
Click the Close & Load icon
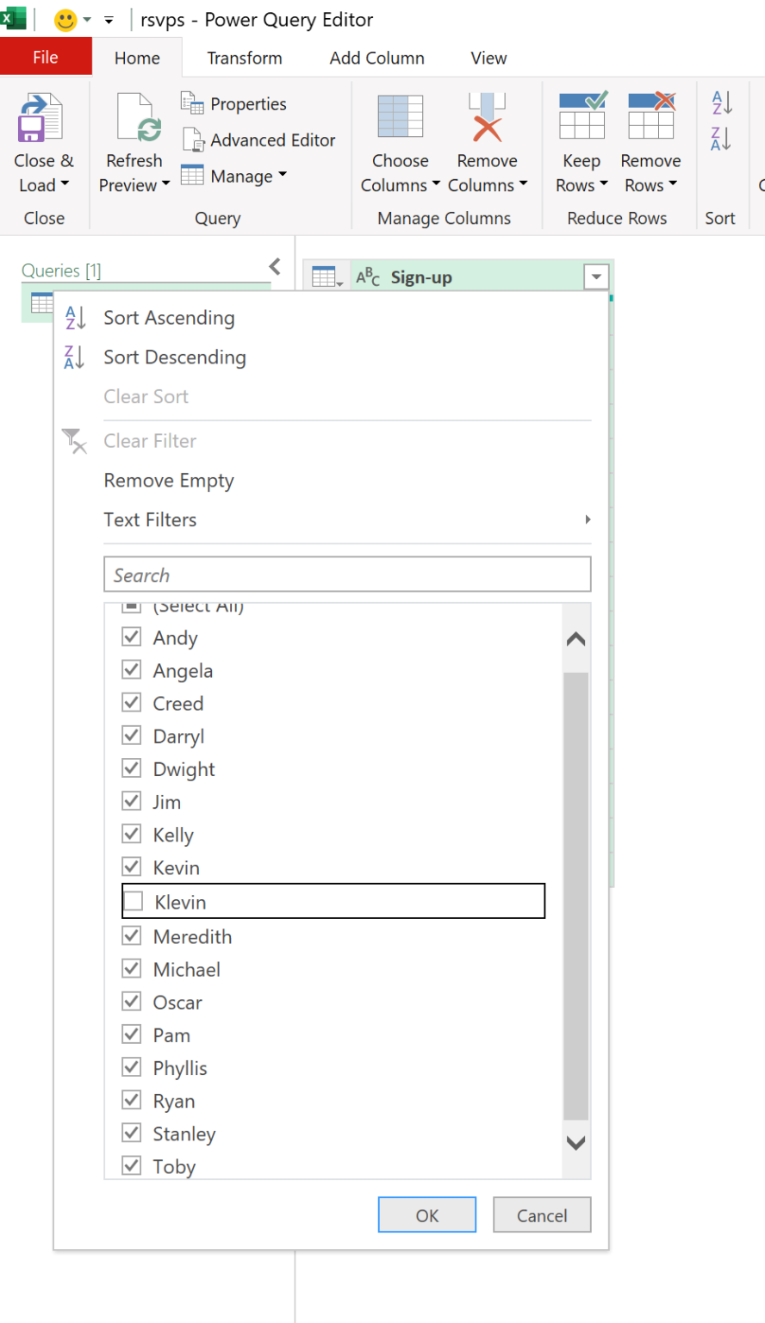[40, 118]
